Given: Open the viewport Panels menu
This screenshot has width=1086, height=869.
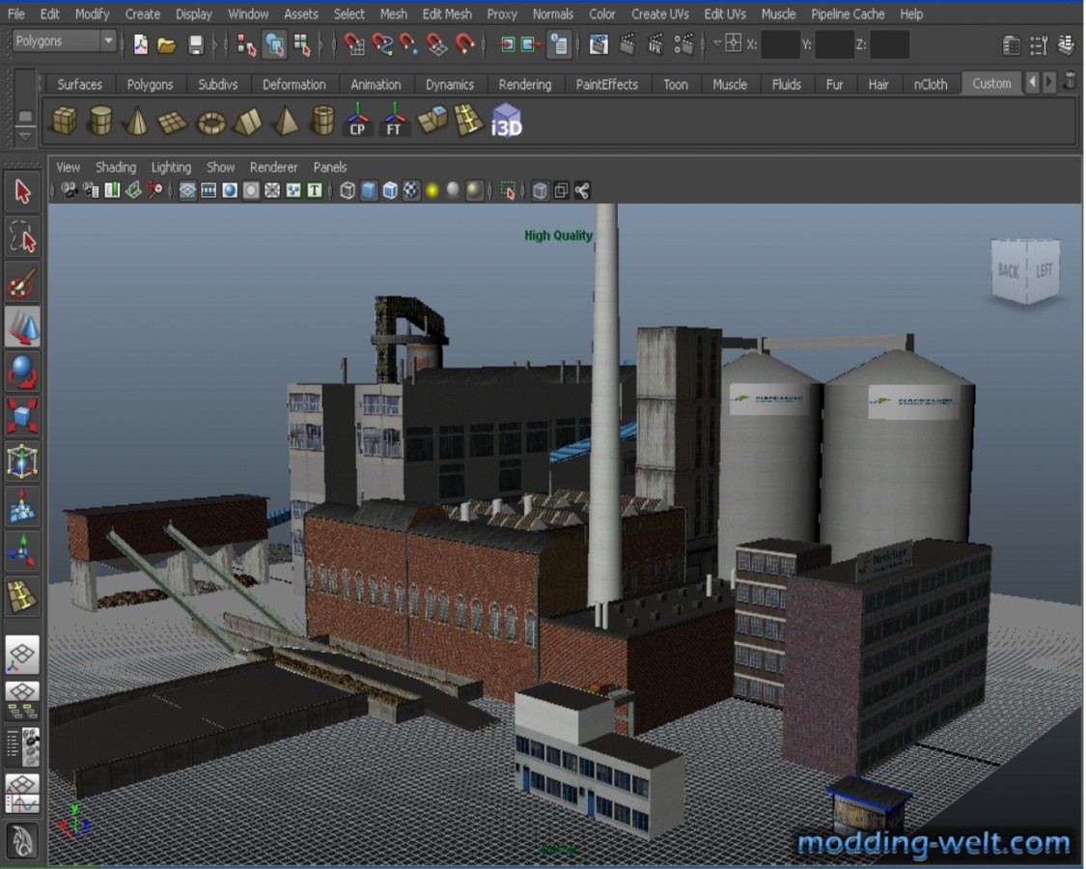Looking at the screenshot, I should click(x=330, y=167).
